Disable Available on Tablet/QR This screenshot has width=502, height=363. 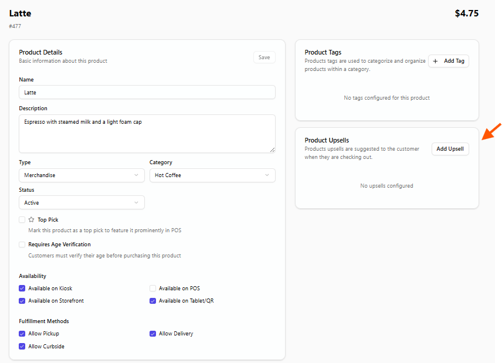tap(153, 301)
